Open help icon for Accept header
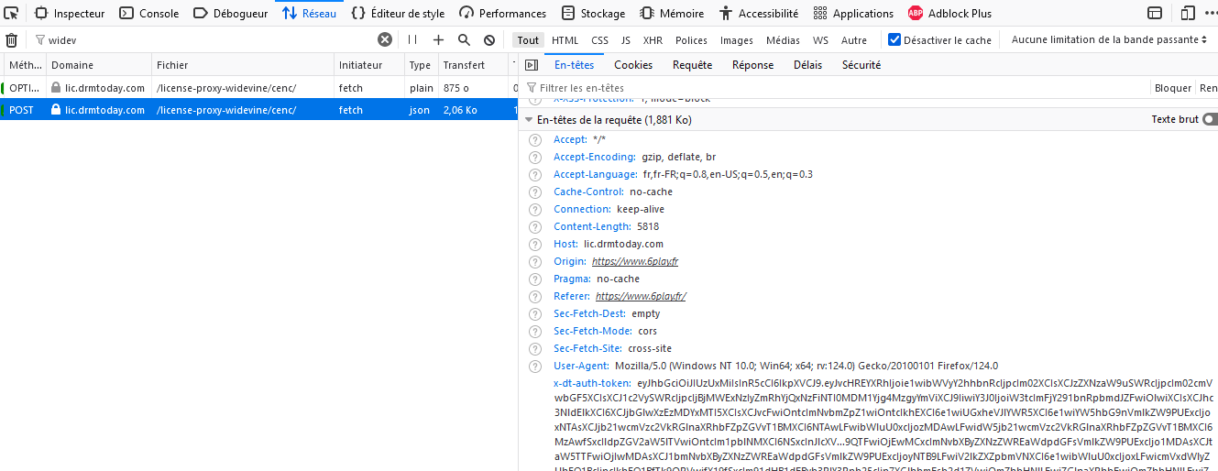This screenshot has height=471, width=1218. tap(534, 140)
